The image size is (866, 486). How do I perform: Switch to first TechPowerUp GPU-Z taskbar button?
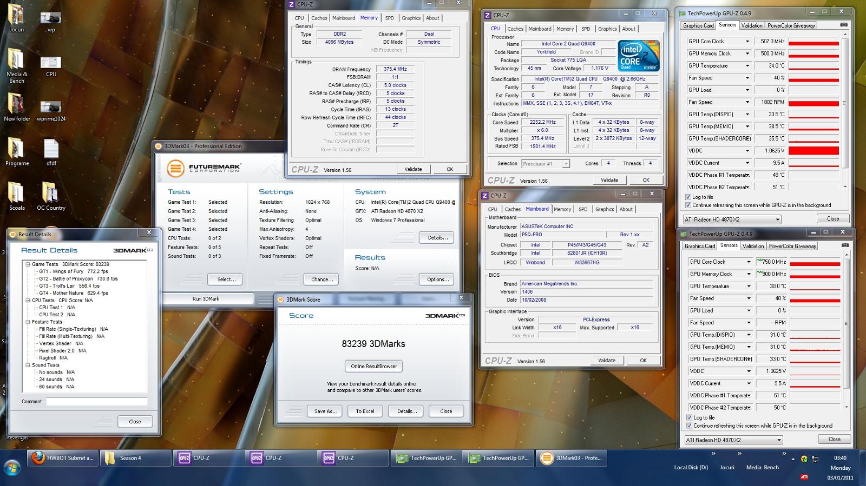[x=427, y=458]
